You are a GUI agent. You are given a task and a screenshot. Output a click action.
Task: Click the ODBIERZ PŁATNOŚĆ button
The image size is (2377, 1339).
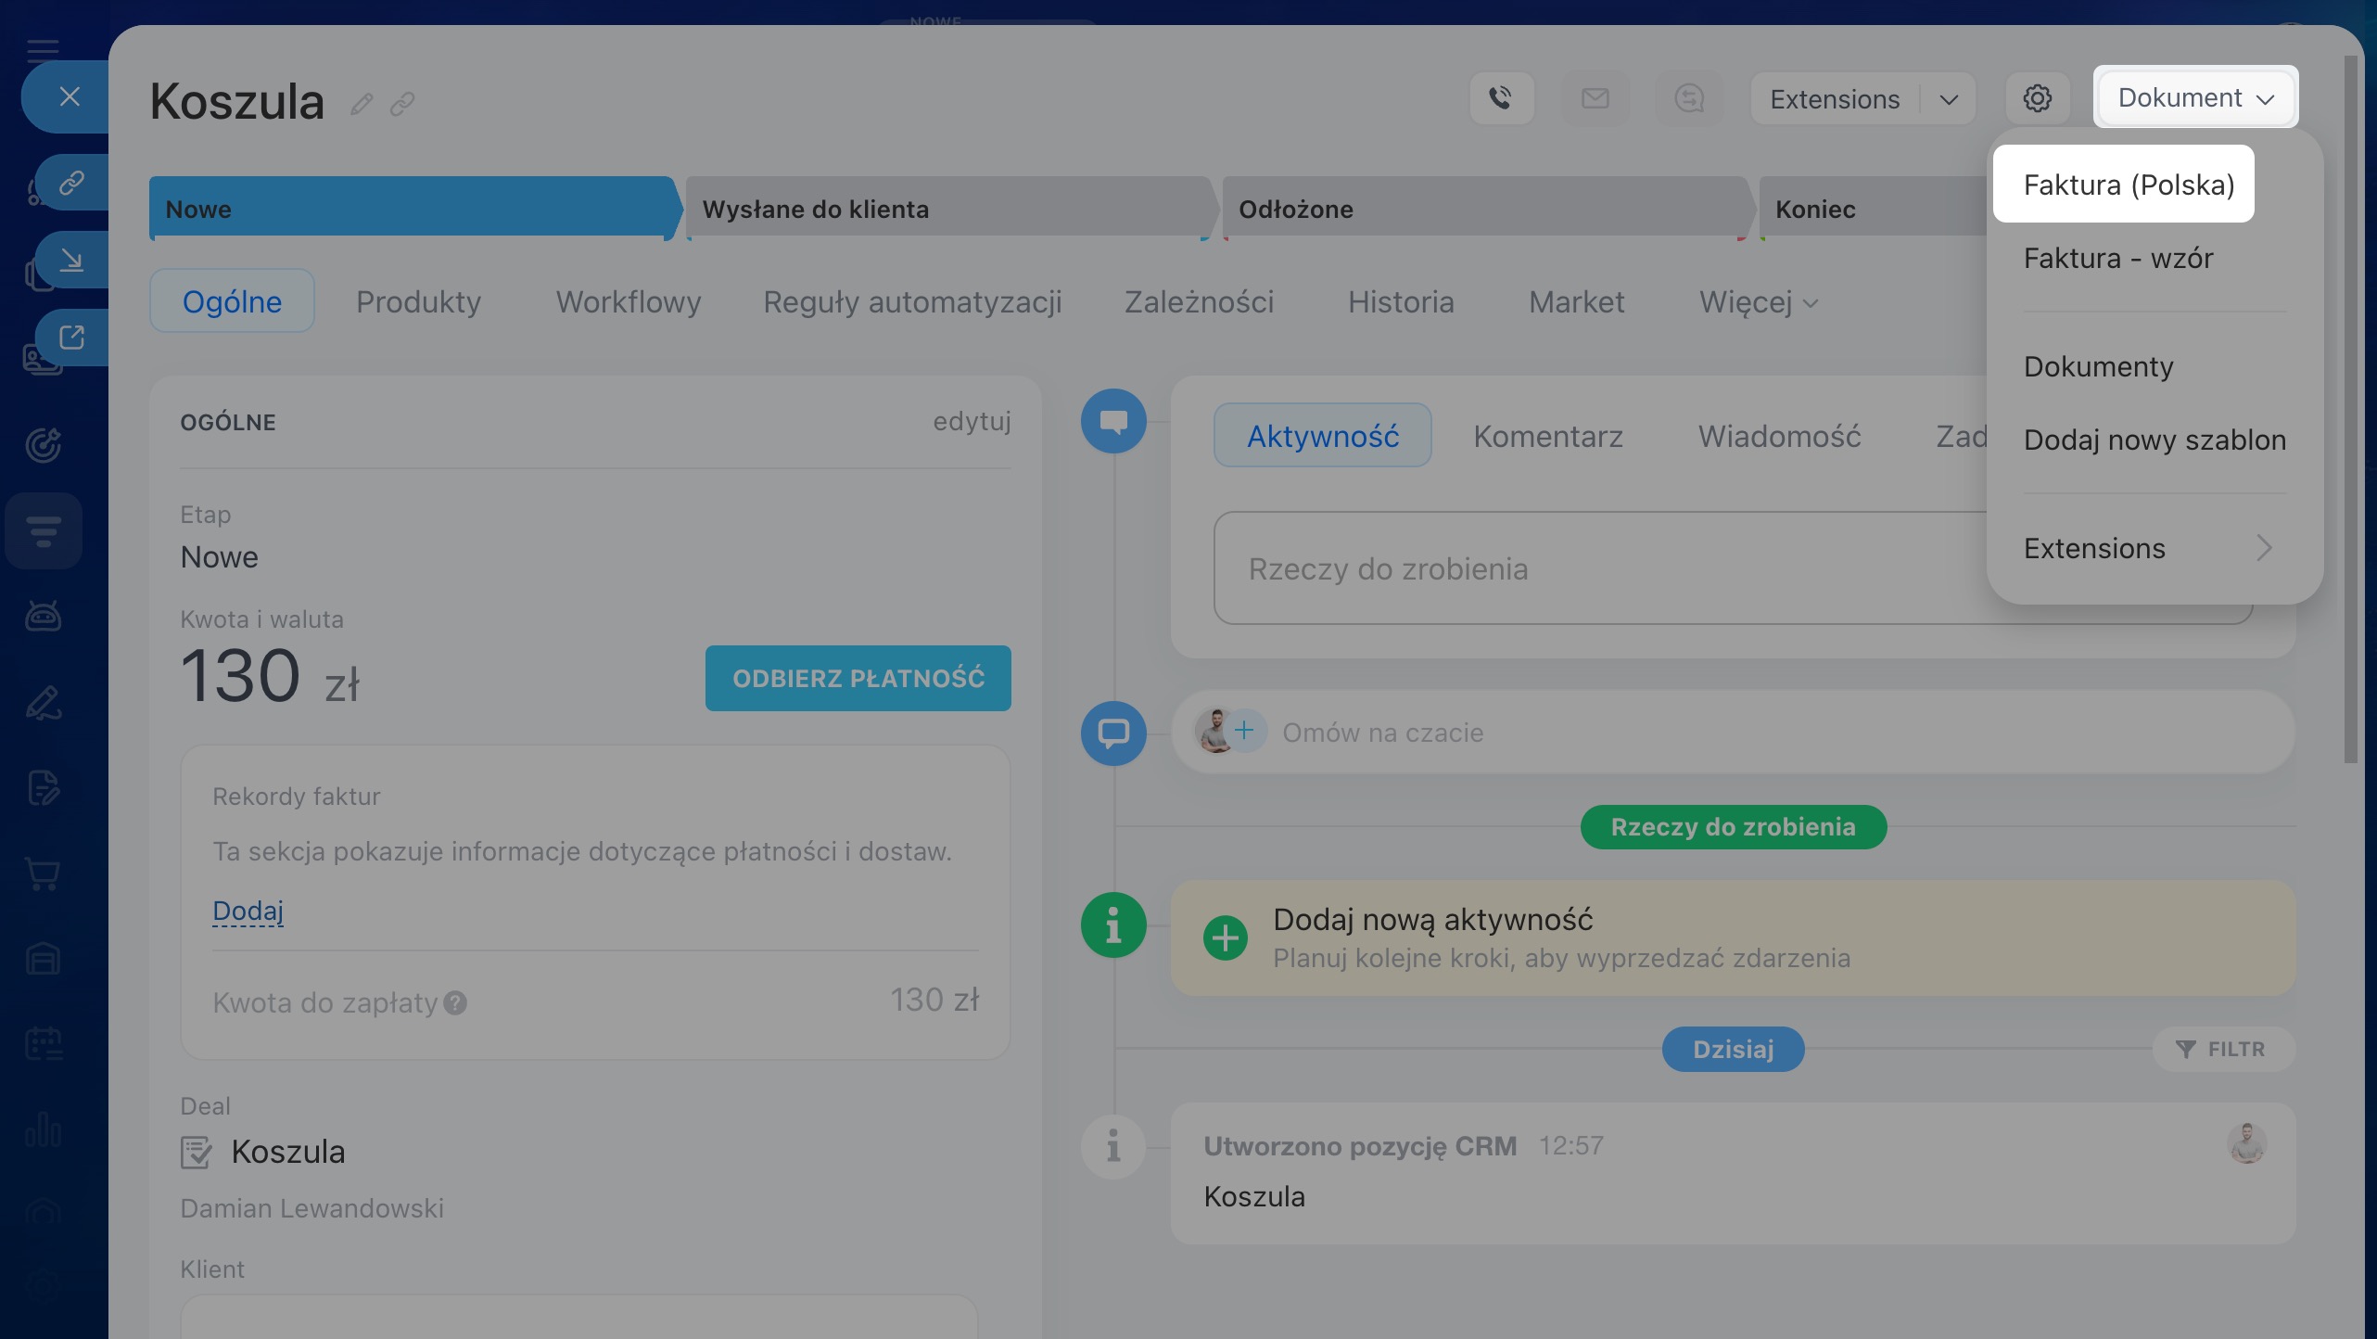click(858, 678)
